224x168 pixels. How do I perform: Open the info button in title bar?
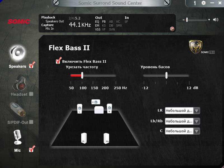click(195, 3)
